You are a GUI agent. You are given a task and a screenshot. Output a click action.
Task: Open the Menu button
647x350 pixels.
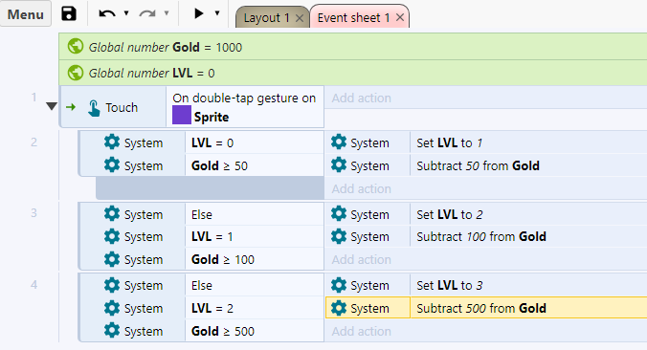tap(26, 14)
